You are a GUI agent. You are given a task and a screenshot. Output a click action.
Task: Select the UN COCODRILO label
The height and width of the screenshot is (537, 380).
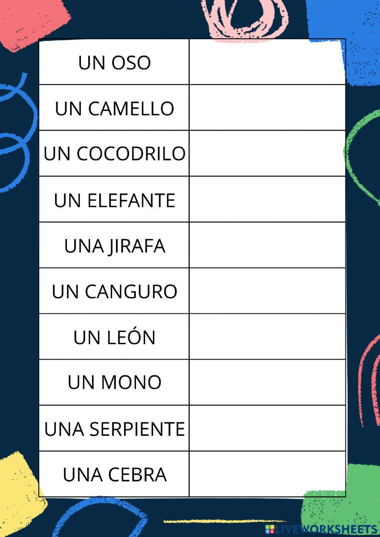[114, 154]
